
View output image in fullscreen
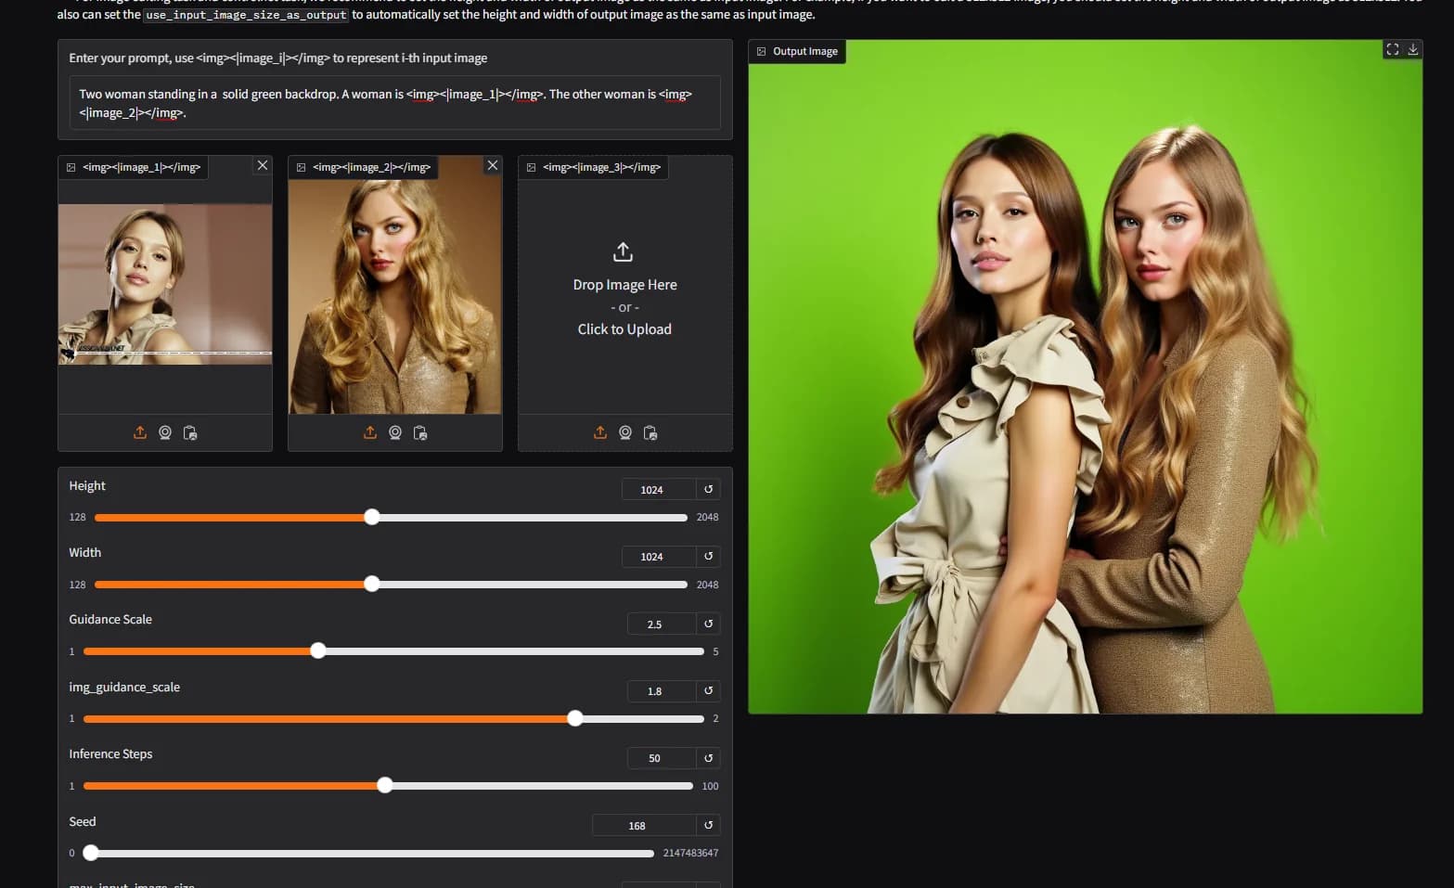pyautogui.click(x=1392, y=49)
